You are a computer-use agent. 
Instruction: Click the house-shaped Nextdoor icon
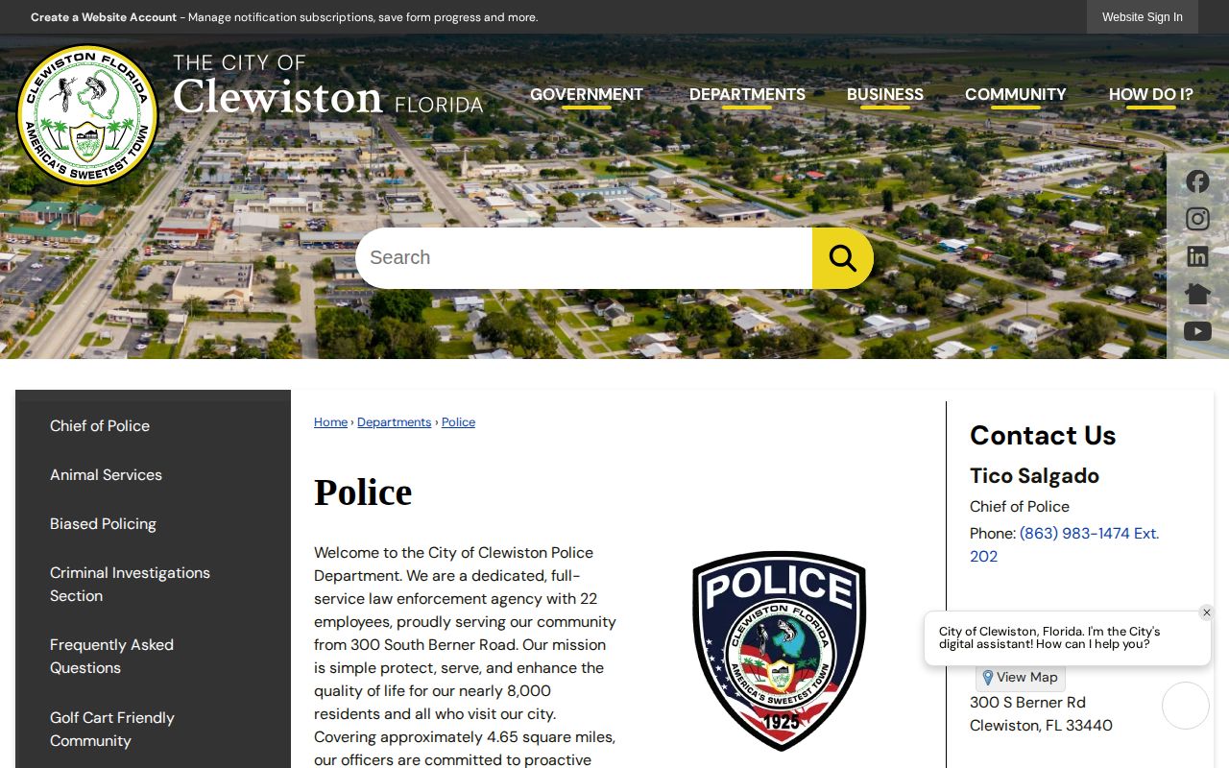pyautogui.click(x=1197, y=294)
